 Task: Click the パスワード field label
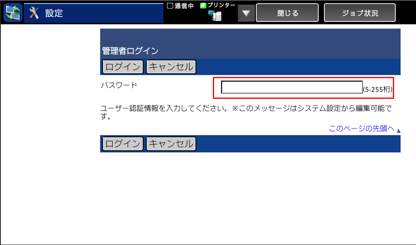tap(119, 85)
